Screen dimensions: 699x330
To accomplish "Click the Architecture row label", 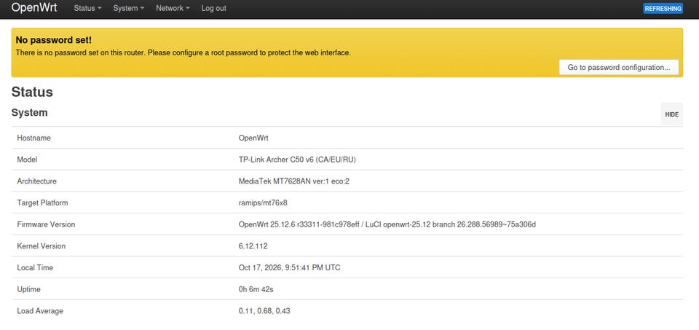I will [x=36, y=181].
